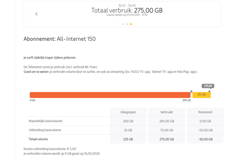Click the Verbruikt column header

[x=167, y=112]
